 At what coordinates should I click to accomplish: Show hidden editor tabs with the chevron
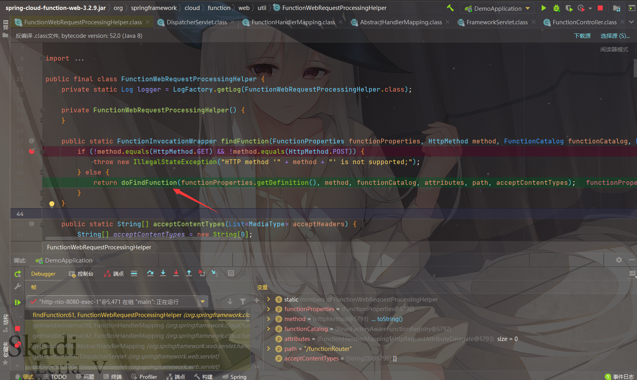[x=631, y=22]
